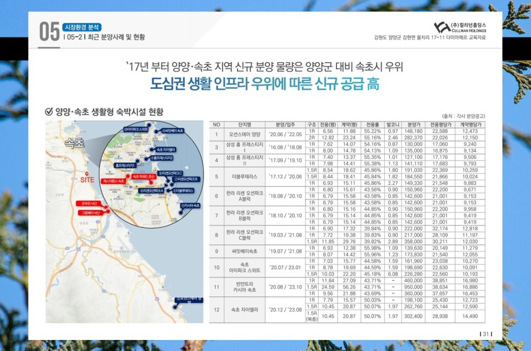Screen dimensions: 531x351
Task: Click the 계약평당가 column header
Action: coord(470,125)
